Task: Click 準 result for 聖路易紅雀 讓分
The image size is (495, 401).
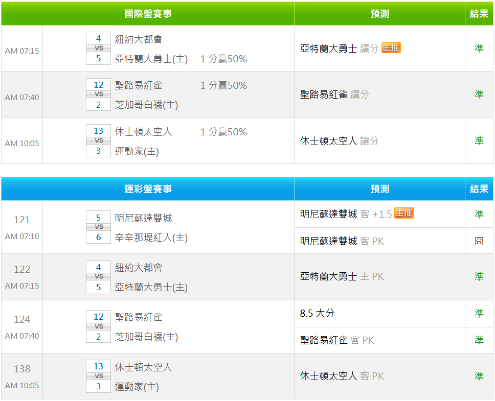Action: tap(479, 95)
